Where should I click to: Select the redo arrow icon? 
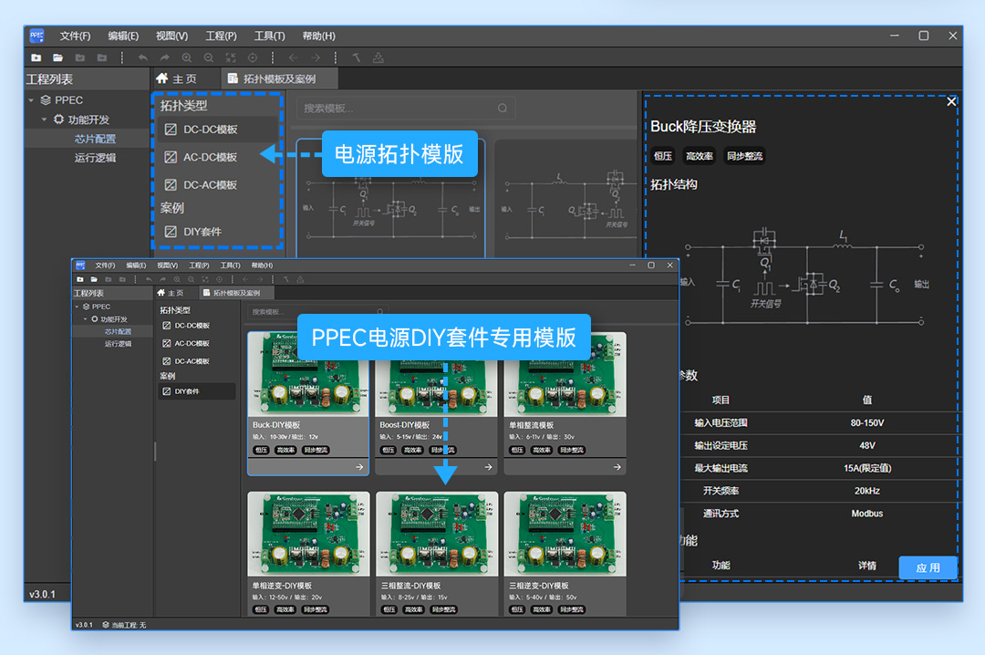[163, 57]
